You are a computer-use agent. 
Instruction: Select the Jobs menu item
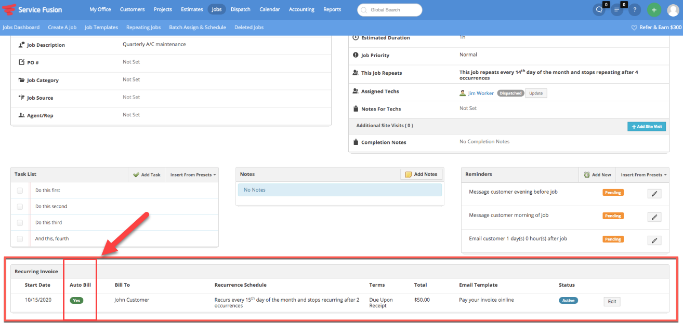217,9
